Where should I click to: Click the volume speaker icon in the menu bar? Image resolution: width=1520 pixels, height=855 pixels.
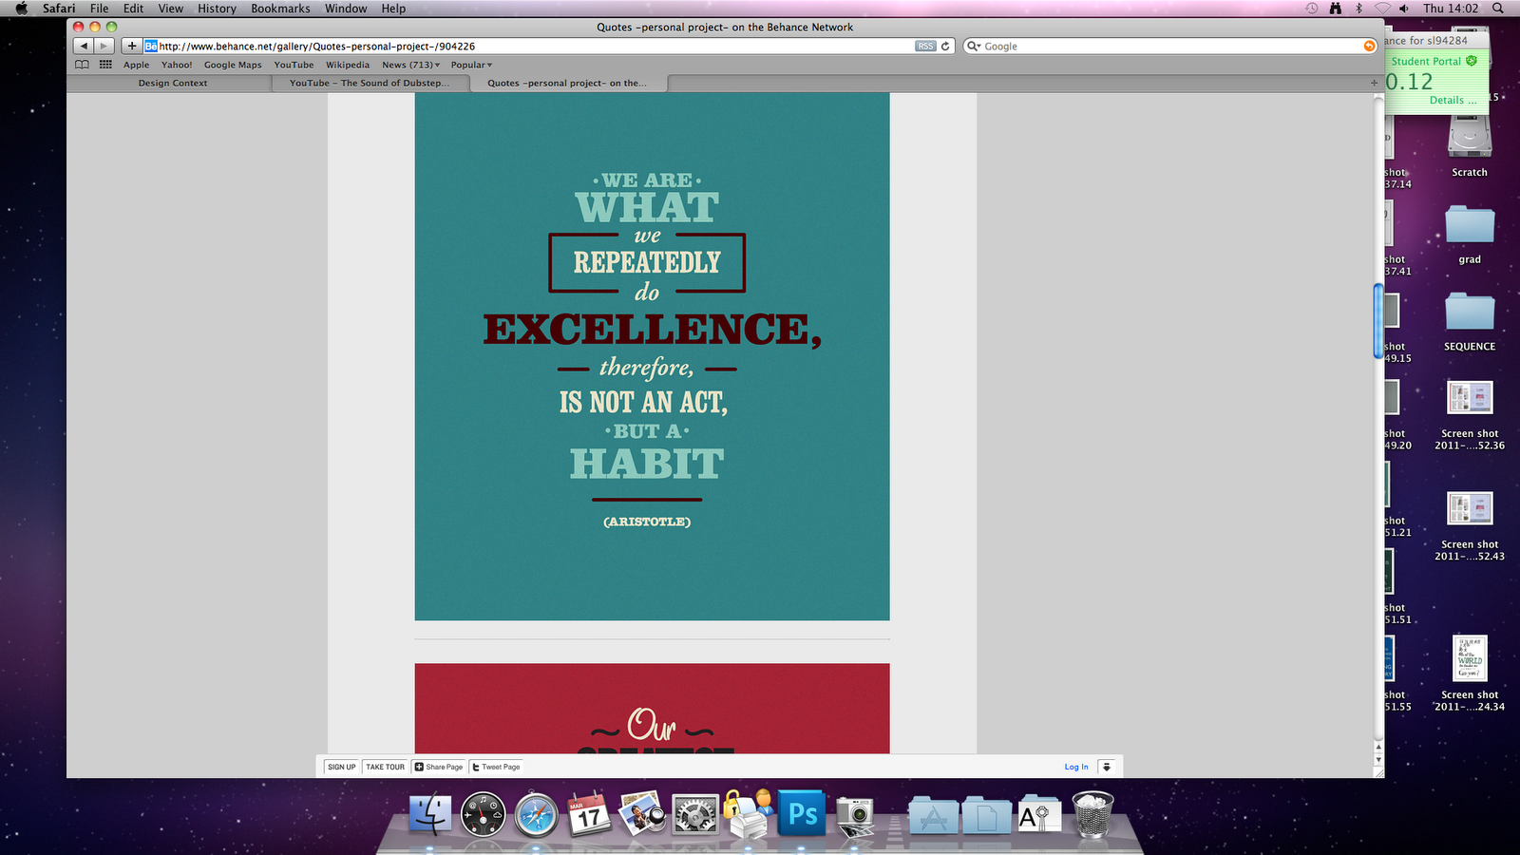pyautogui.click(x=1404, y=9)
